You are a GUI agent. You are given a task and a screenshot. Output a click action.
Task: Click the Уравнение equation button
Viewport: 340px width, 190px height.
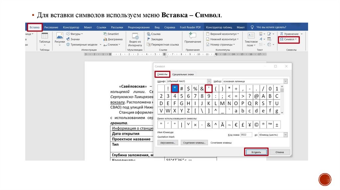tap(291, 34)
